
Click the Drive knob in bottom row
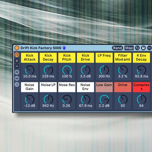(x=123, y=99)
